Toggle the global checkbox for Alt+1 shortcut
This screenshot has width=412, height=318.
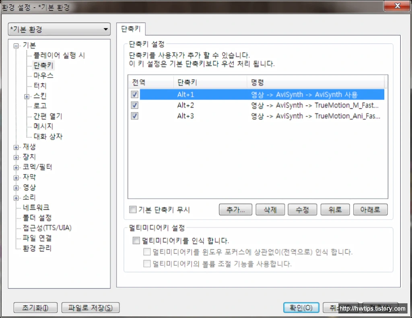coord(134,94)
